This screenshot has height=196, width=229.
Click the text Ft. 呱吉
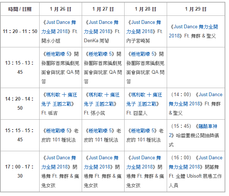point(49,113)
